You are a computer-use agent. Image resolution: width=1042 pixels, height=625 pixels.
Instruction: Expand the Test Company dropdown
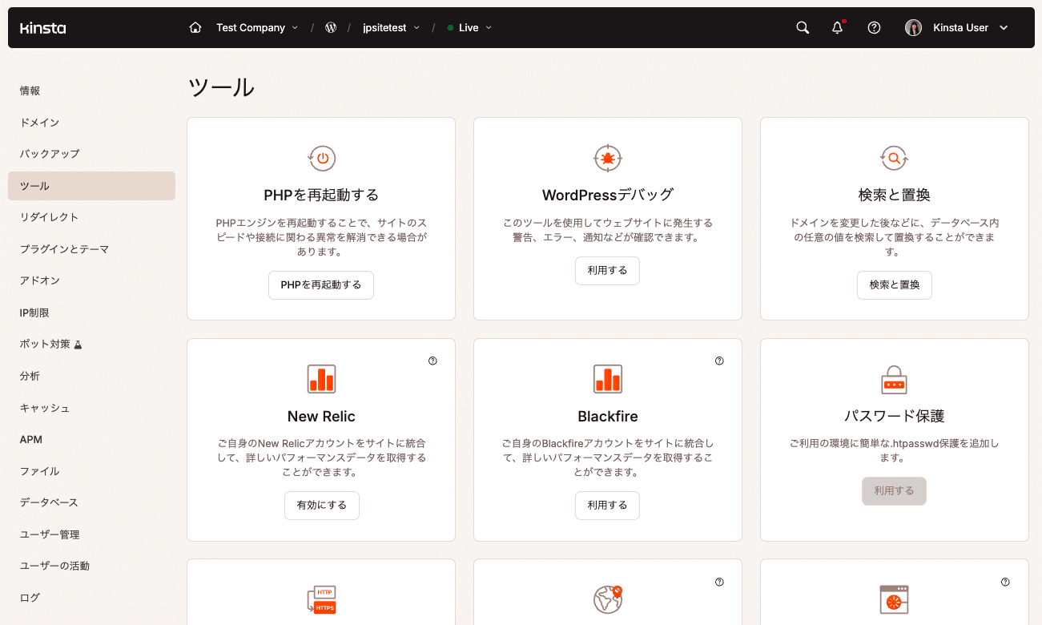pyautogui.click(x=257, y=28)
